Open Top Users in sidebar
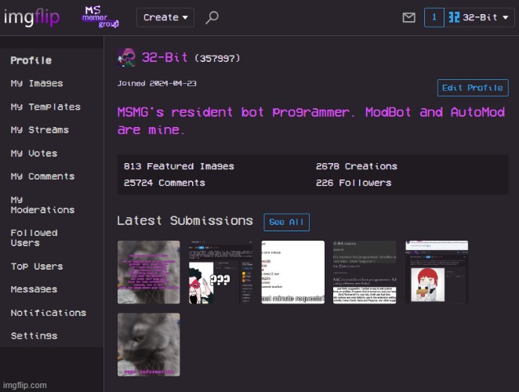 [37, 267]
